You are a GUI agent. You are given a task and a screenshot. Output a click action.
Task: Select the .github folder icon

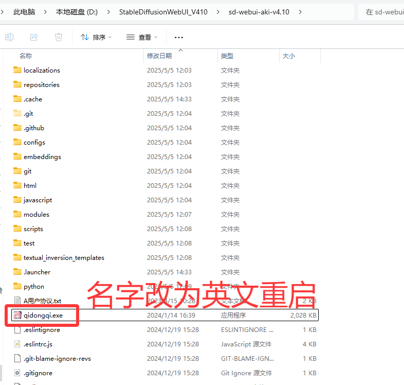pos(17,128)
